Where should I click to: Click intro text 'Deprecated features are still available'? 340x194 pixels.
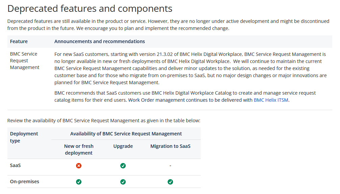[168, 25]
